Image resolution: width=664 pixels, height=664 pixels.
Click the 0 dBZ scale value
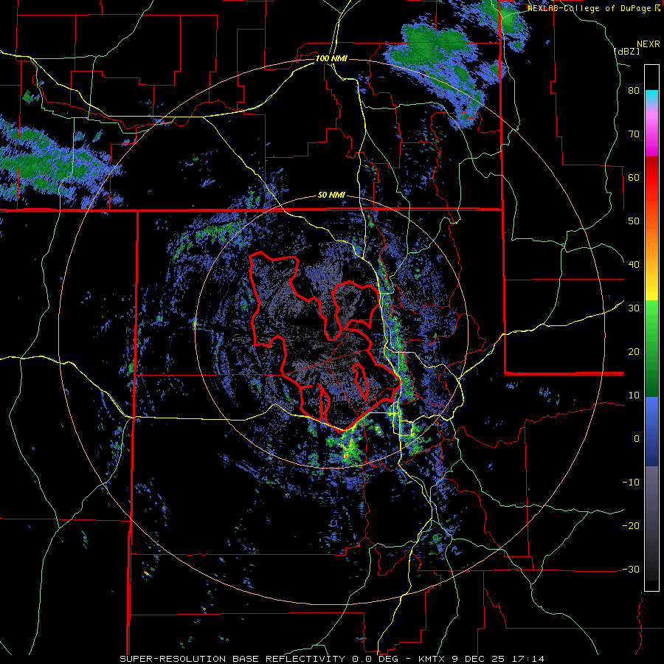click(x=637, y=439)
